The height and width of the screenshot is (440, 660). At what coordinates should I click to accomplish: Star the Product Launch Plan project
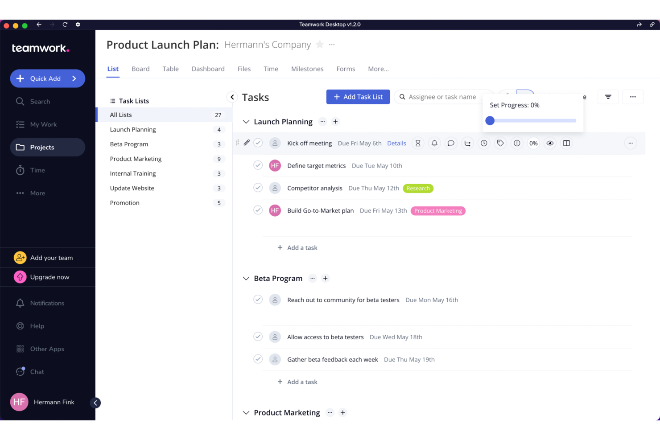[320, 45]
